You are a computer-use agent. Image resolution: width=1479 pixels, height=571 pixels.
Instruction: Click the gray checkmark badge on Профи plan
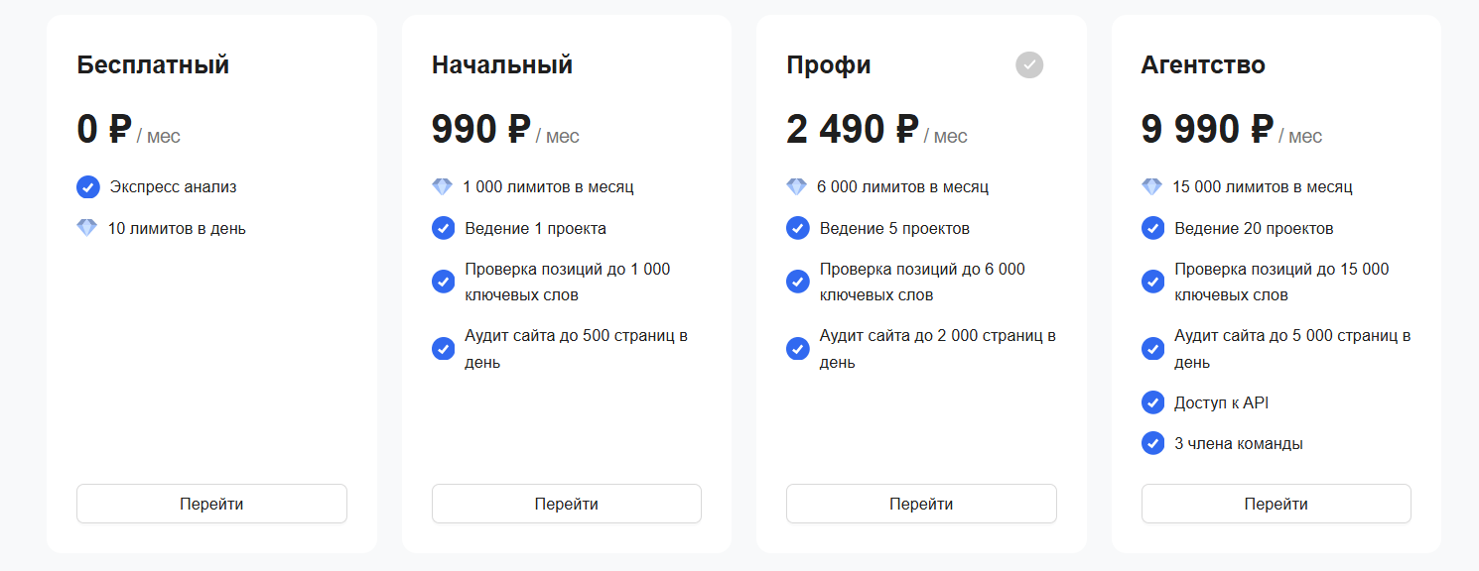coord(1029,65)
